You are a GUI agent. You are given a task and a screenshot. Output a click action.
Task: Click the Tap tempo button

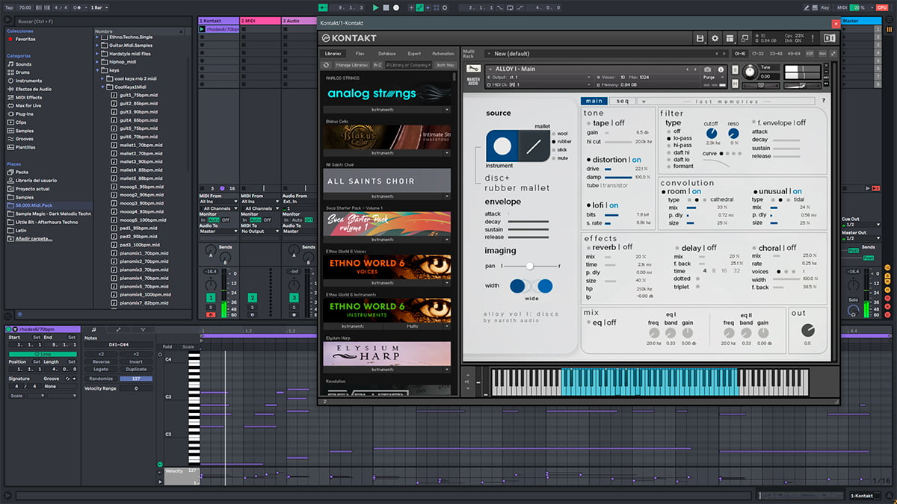(10, 7)
